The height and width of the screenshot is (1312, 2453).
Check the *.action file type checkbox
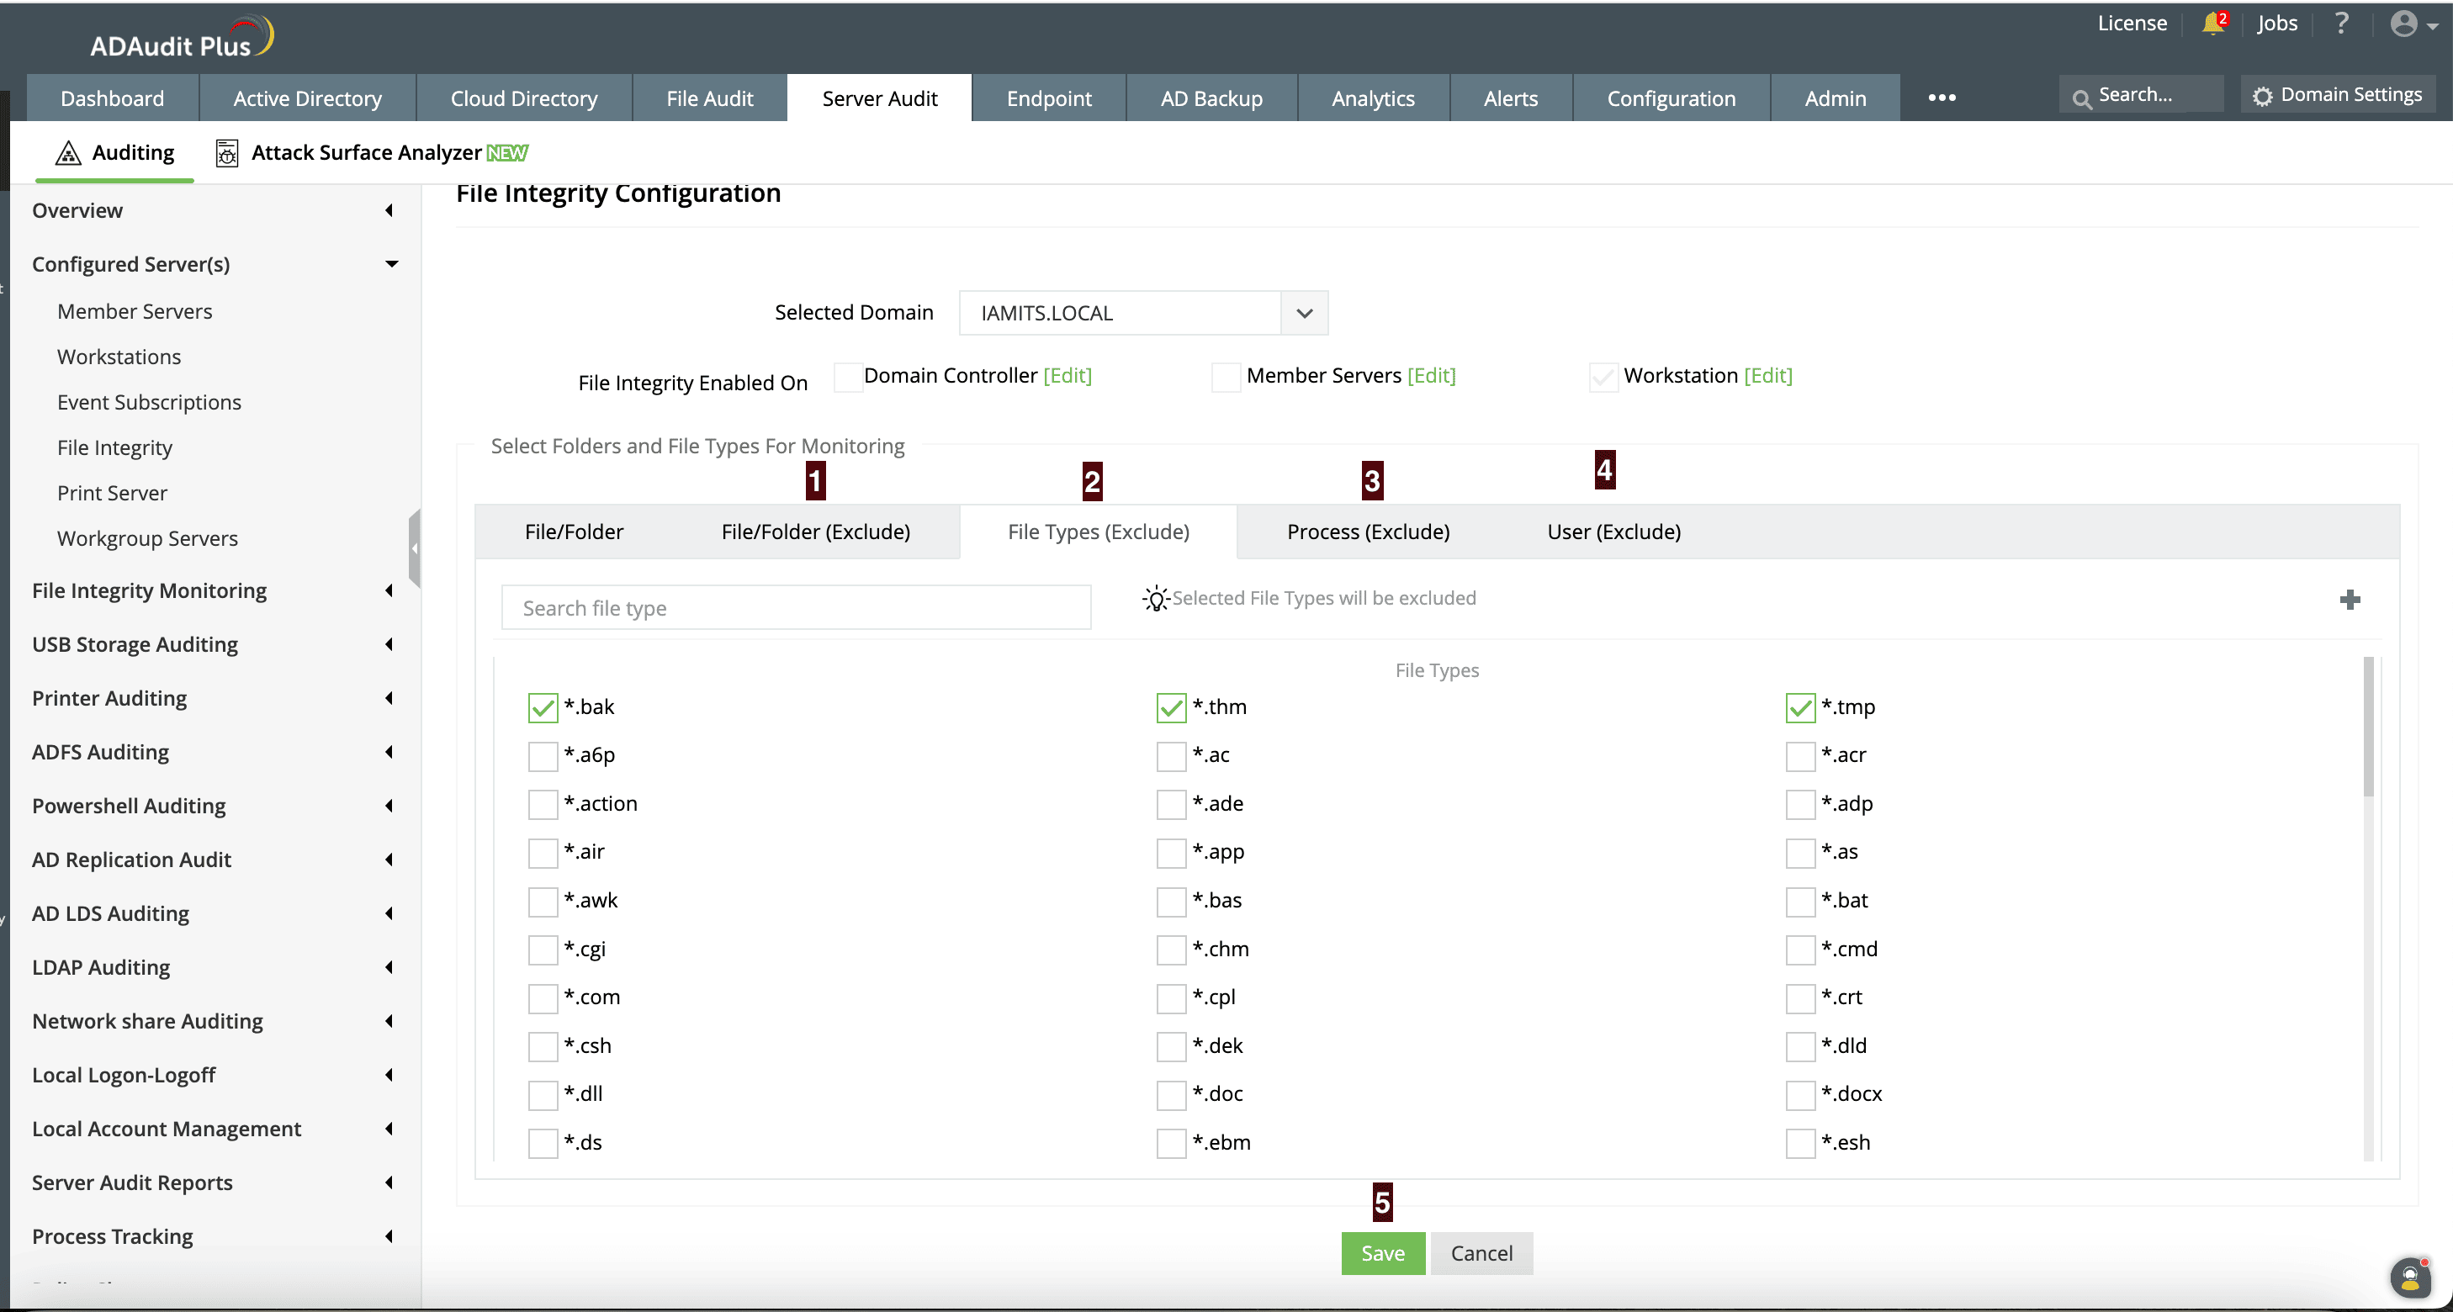click(543, 805)
